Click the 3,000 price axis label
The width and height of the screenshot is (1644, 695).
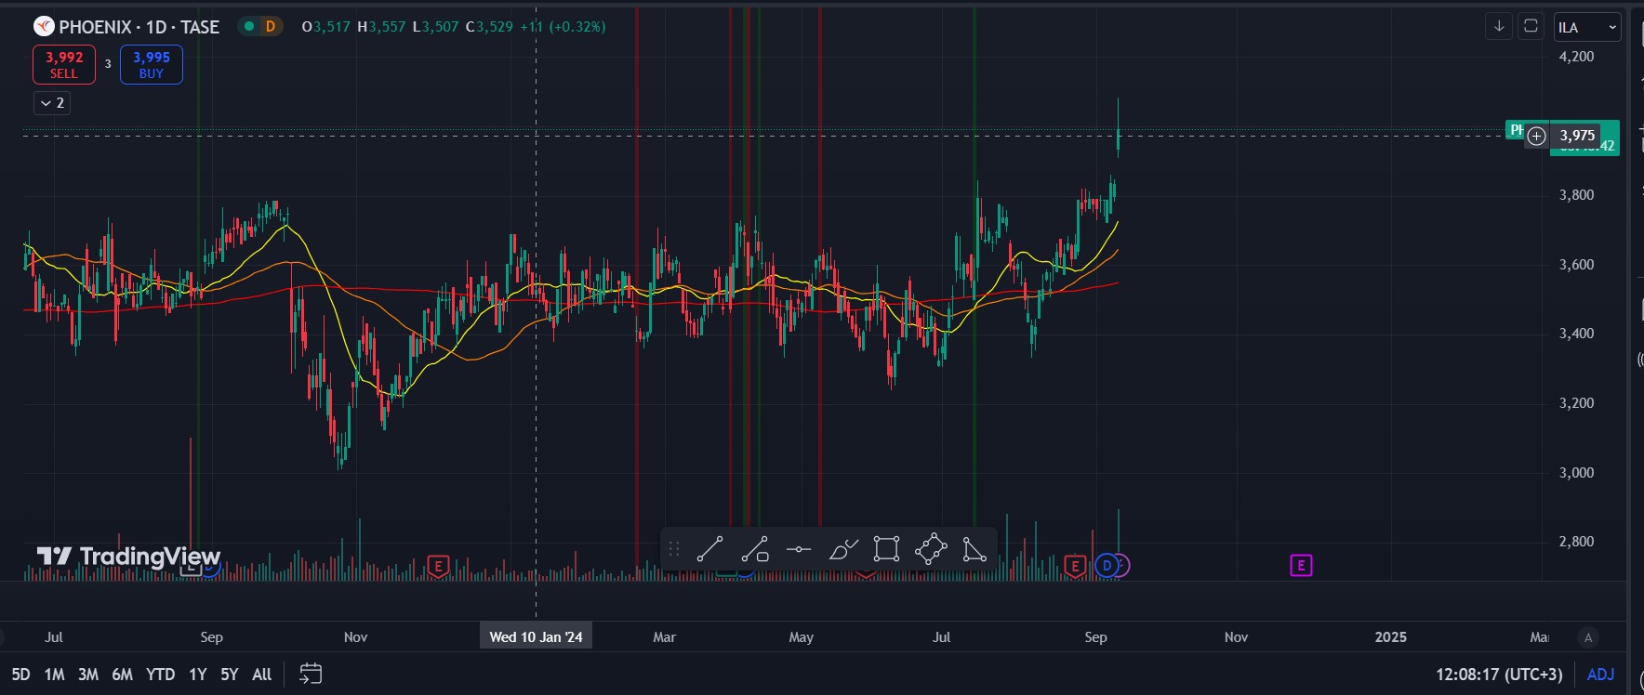[x=1576, y=473]
